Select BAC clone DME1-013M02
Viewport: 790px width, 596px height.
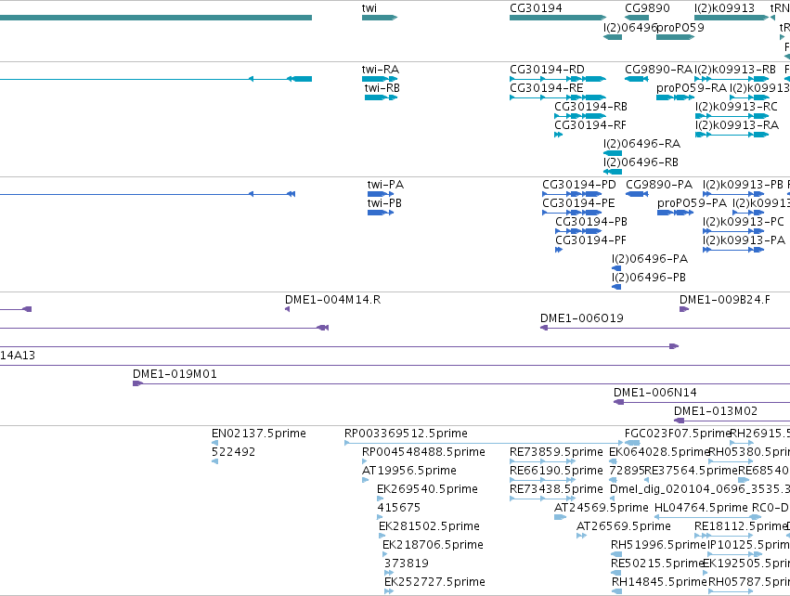pyautogui.click(x=732, y=421)
